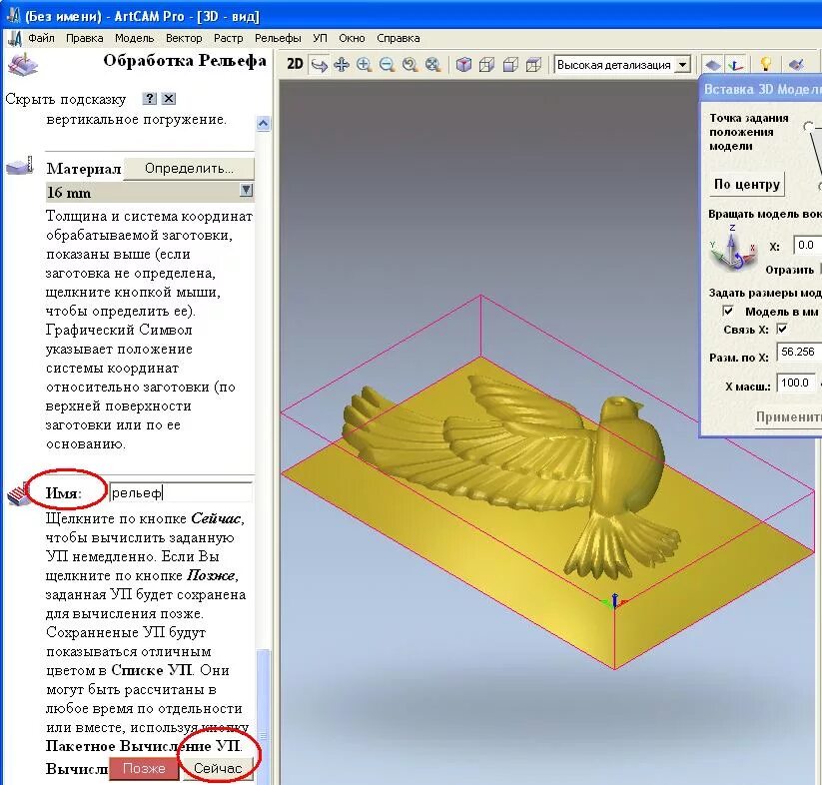Viewport: 822px width, 785px height.
Task: Click the Имя toolpath name field
Action: coord(181,492)
